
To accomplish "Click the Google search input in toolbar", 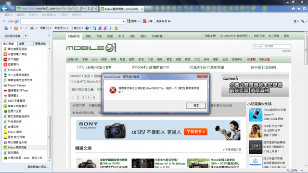I will [x=71, y=21].
